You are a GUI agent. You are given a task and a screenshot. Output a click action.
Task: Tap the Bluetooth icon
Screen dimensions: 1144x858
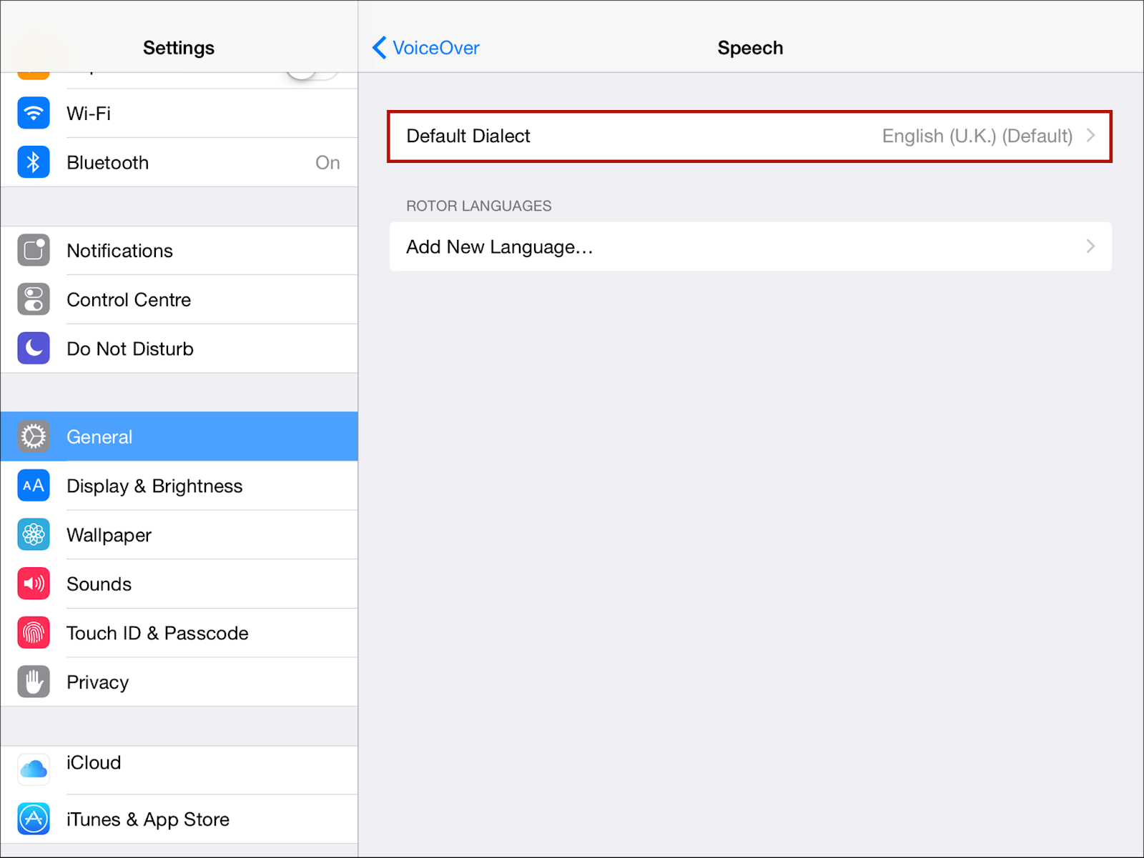pyautogui.click(x=34, y=162)
